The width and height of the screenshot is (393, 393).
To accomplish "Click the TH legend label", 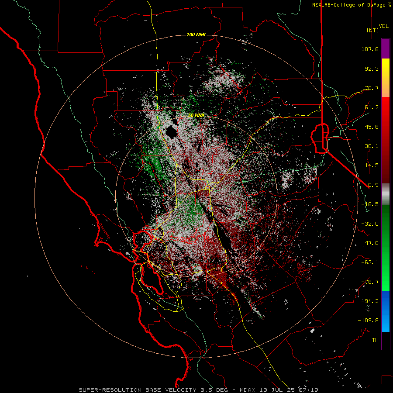I will click(375, 340).
